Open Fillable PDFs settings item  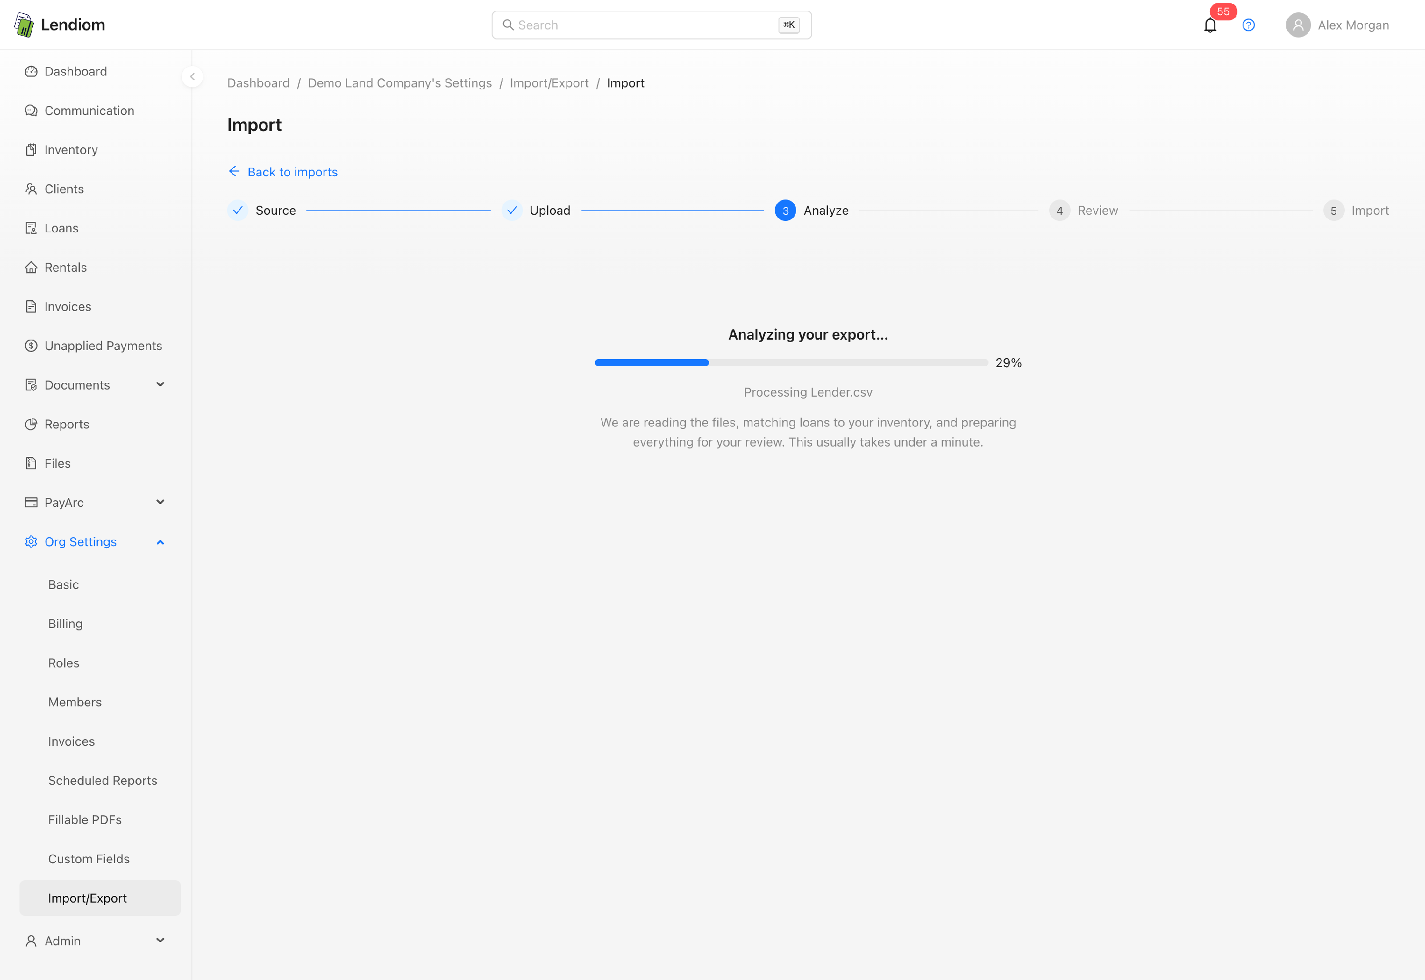[100, 820]
